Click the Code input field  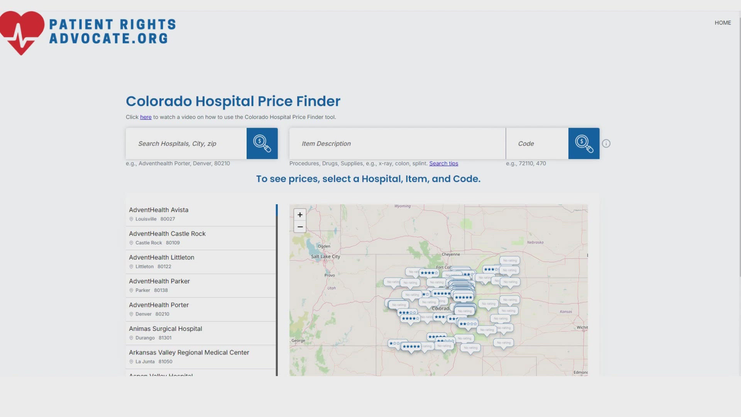(x=538, y=143)
